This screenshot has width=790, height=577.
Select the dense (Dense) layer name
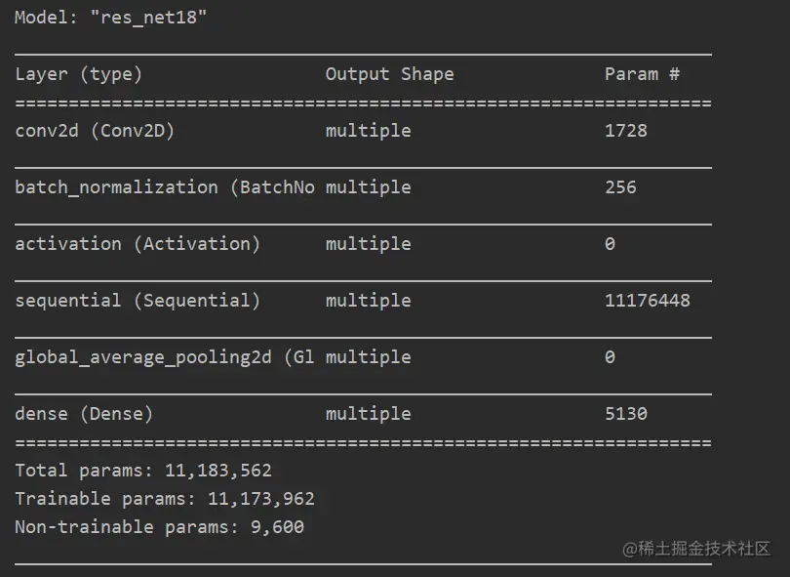(84, 414)
